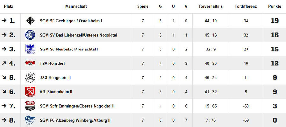Click the downward trend arrow beside rank 5

[x=4, y=77]
